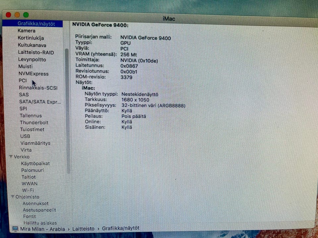Screen dimensions: 318x238
Task: Click Laitetunnus value '0x0867'
Action: coord(129,66)
